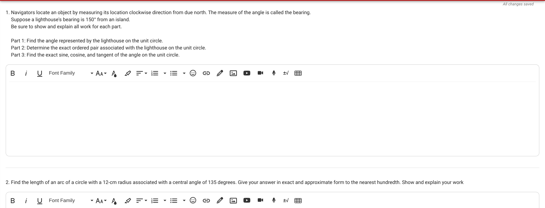Screen dimensions: 545x208
Task: Open text alignment menu for question 2
Action: click(x=142, y=201)
